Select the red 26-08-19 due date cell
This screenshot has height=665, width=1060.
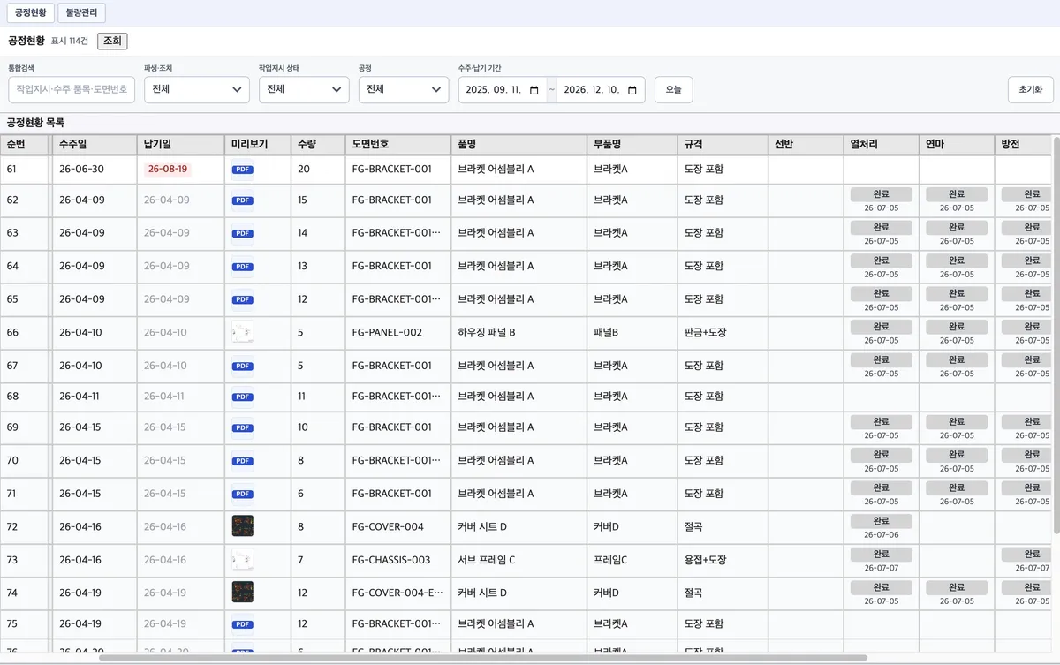point(168,169)
